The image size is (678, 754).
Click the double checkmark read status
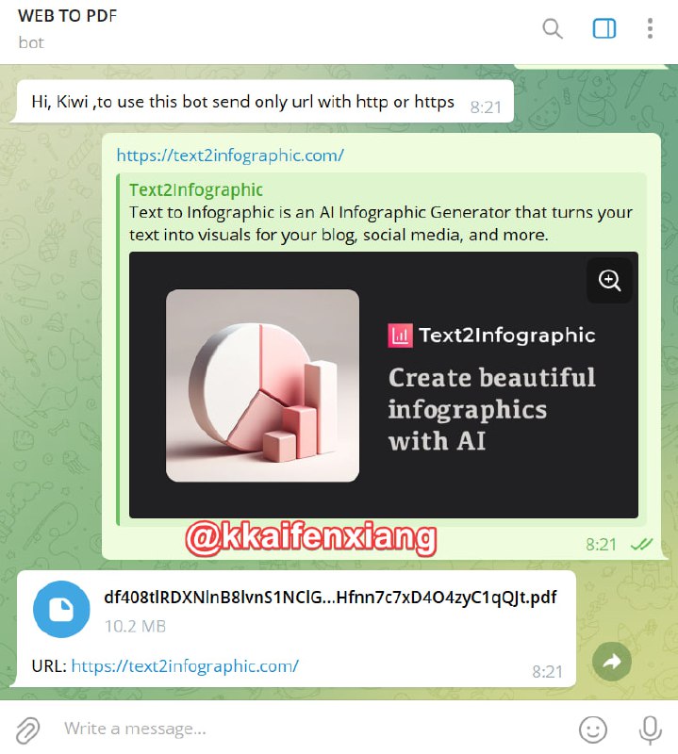coord(642,545)
